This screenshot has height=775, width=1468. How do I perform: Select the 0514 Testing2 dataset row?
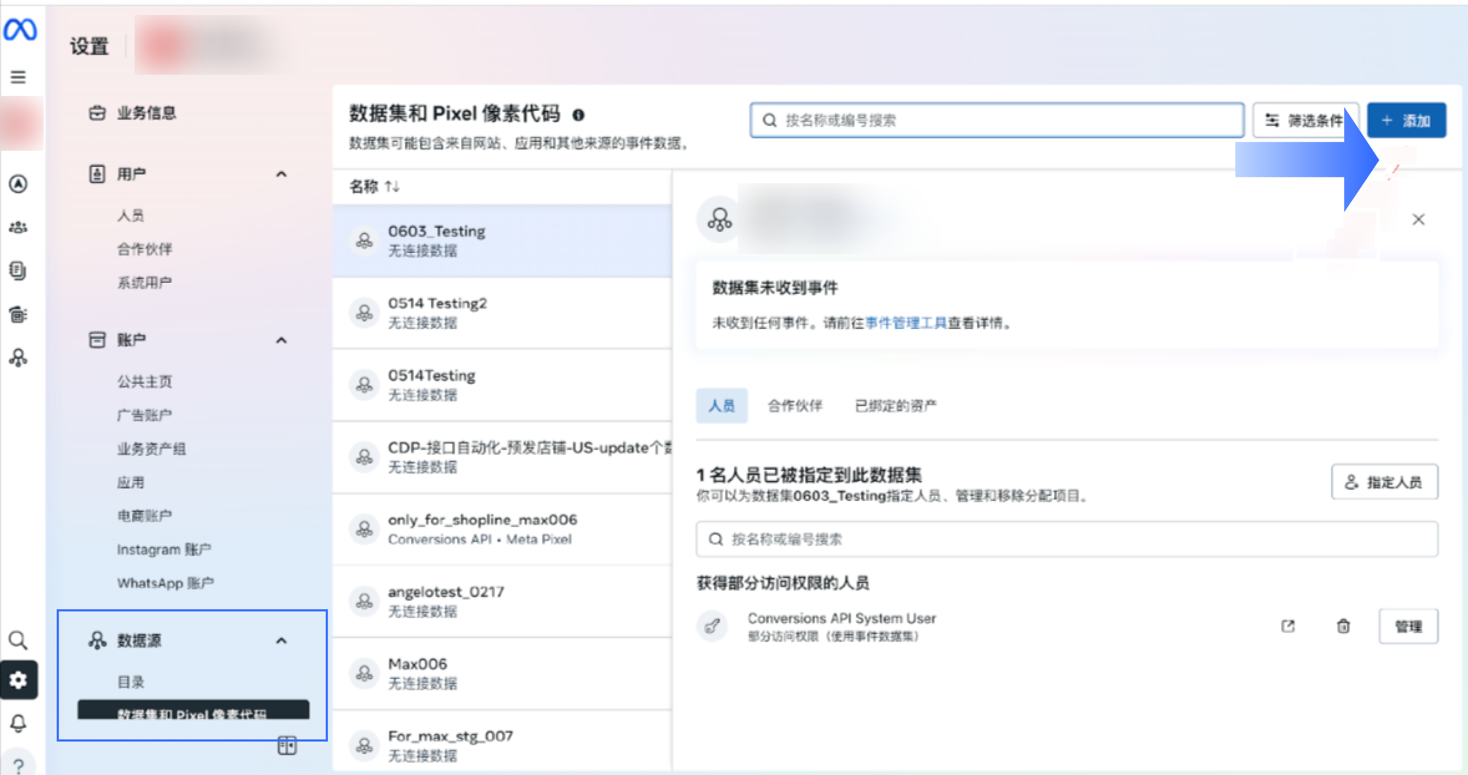pos(502,313)
